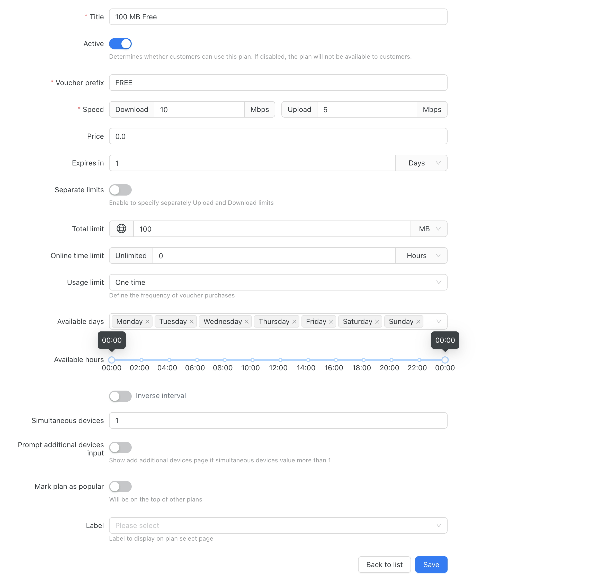The width and height of the screenshot is (605, 581).
Task: Disable the Active toggle
Action: 120,43
